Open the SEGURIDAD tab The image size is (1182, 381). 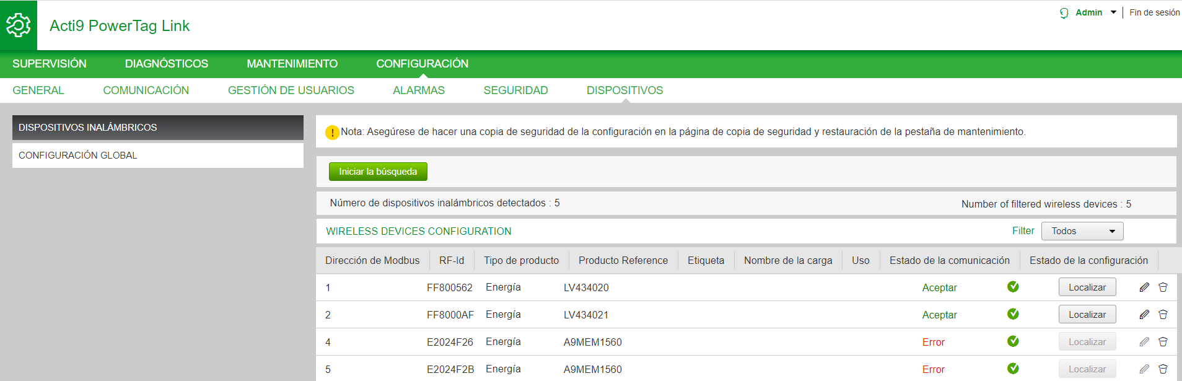pyautogui.click(x=515, y=90)
